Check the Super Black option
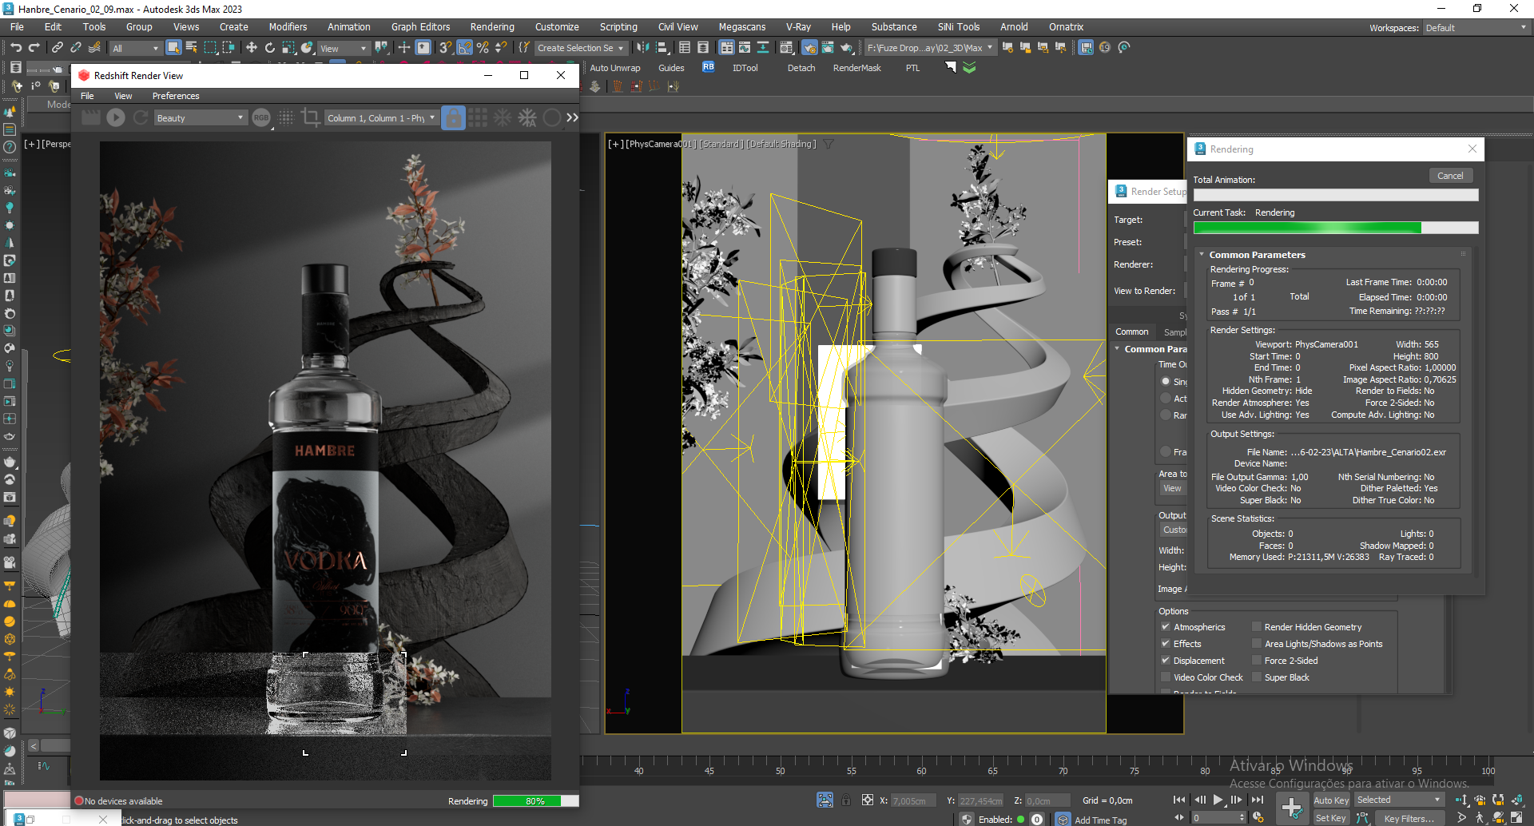The width and height of the screenshot is (1534, 826). [x=1257, y=677]
